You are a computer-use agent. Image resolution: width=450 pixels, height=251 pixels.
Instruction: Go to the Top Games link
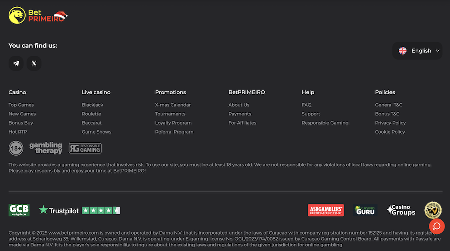[21, 105]
